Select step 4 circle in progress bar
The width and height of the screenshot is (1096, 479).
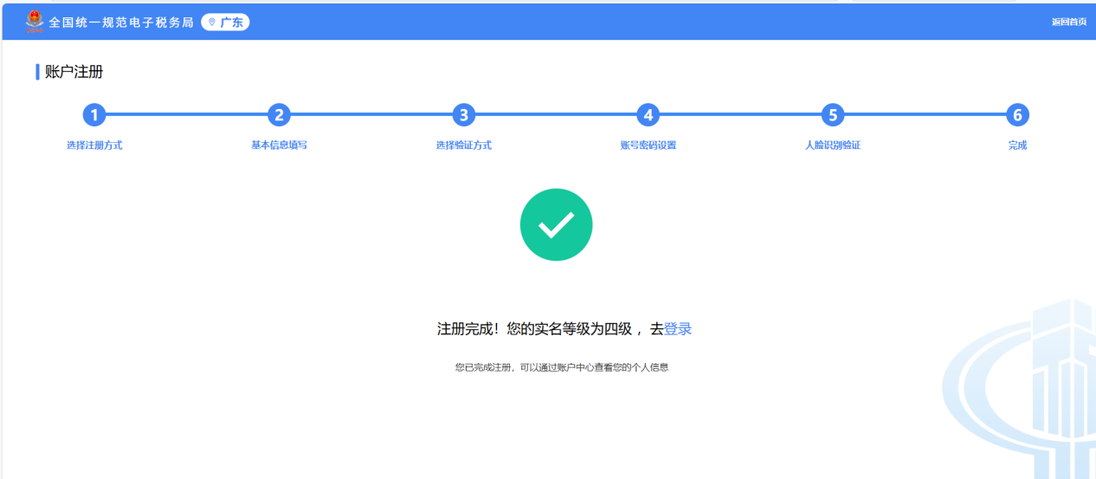648,115
